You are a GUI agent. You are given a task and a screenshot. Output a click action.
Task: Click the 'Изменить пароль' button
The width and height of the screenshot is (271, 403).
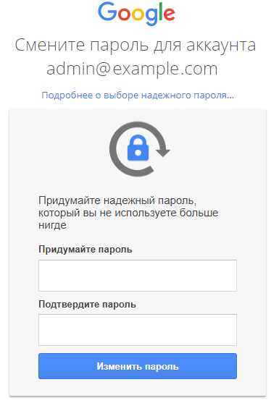[138, 366]
